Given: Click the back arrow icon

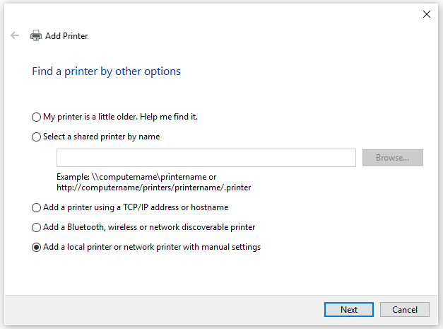Looking at the screenshot, I should pos(15,35).
